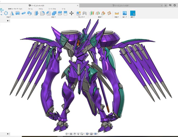
Task: Switch to document tab マーク二ヒトv1 v129
Action: point(120,5)
